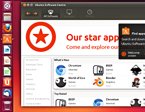
Task: Open Chromium title in What's New
Action: coord(75,66)
